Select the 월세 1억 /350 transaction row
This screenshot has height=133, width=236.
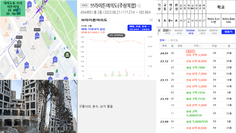click(x=197, y=92)
